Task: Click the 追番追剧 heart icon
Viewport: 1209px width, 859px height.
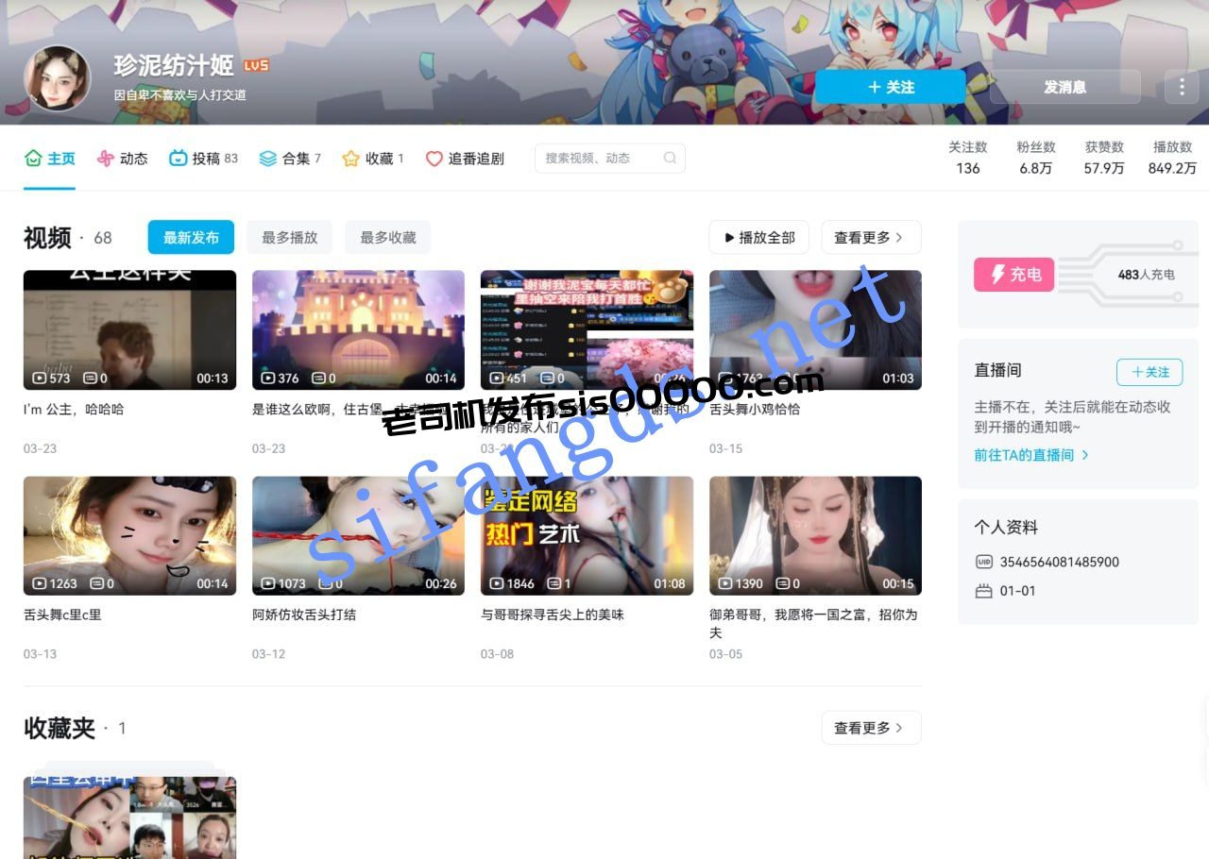Action: click(434, 159)
